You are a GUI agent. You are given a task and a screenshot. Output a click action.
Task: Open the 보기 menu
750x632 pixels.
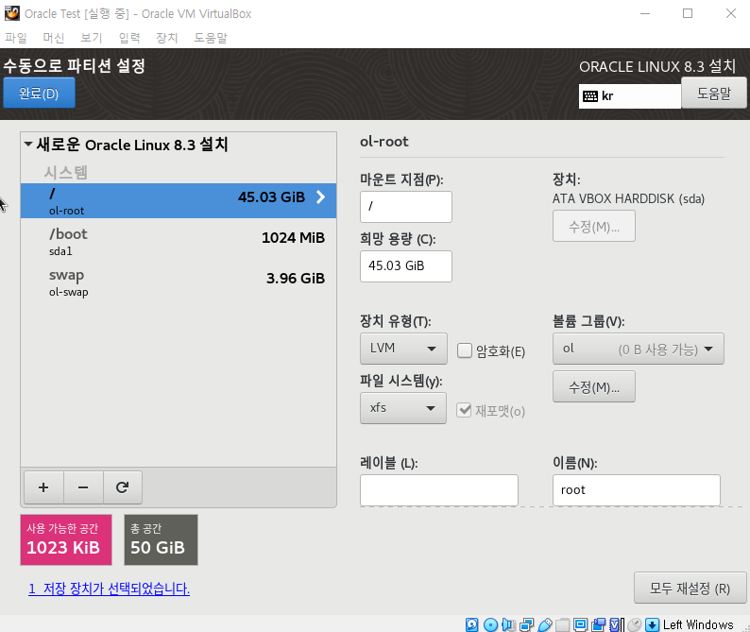click(92, 38)
